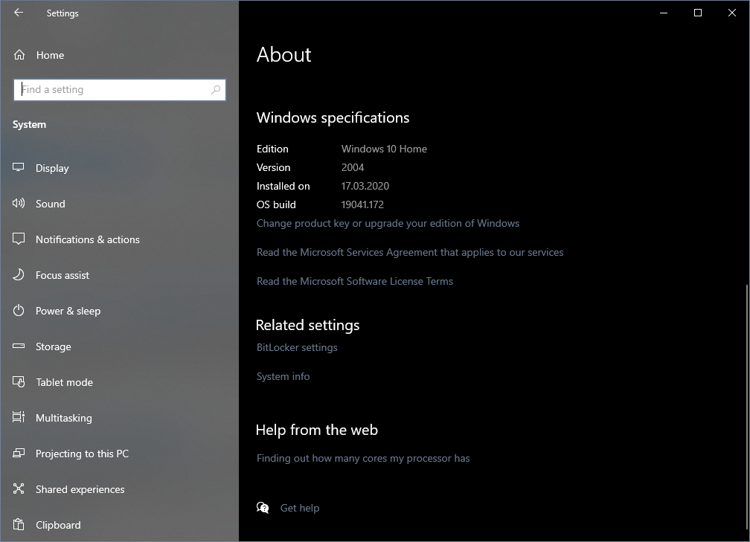This screenshot has width=750, height=542.
Task: Click the Find a setting search box
Action: [x=115, y=90]
